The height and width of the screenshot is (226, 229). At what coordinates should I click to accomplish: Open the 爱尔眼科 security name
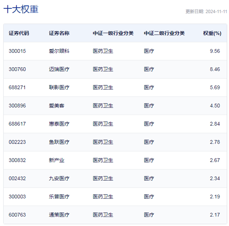pyautogui.click(x=59, y=51)
